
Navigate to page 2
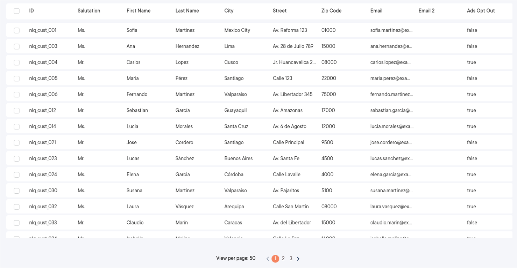pos(283,258)
